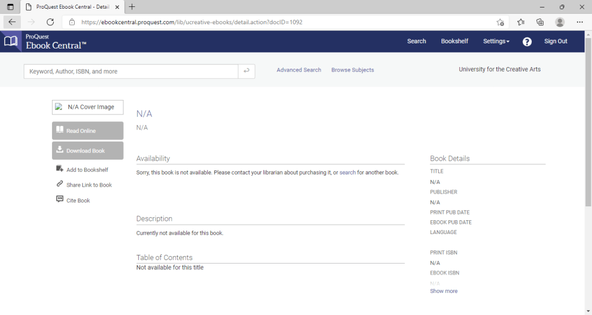Open the help question mark icon
The image size is (592, 315).
[527, 42]
